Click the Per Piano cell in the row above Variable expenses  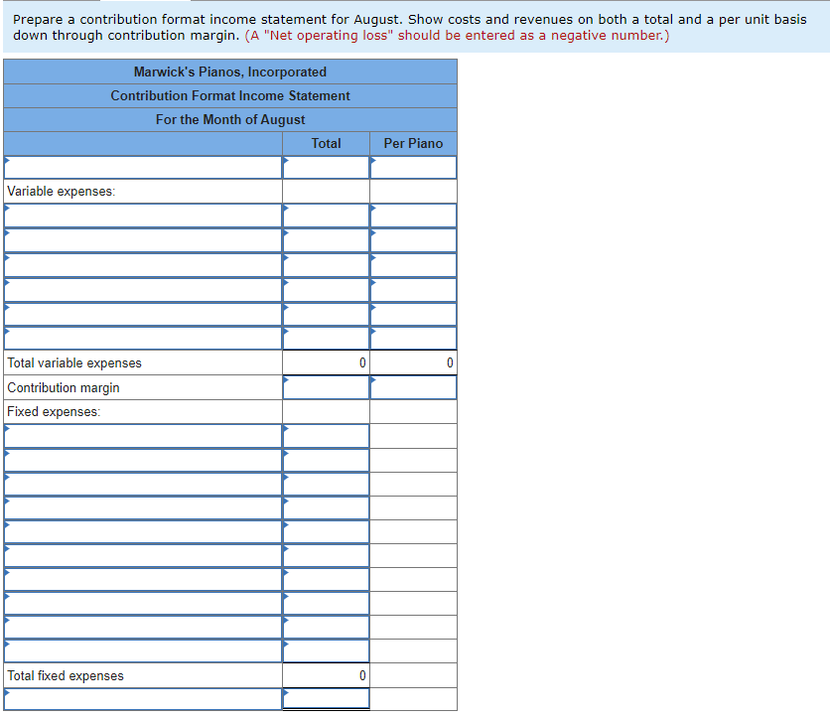point(413,167)
